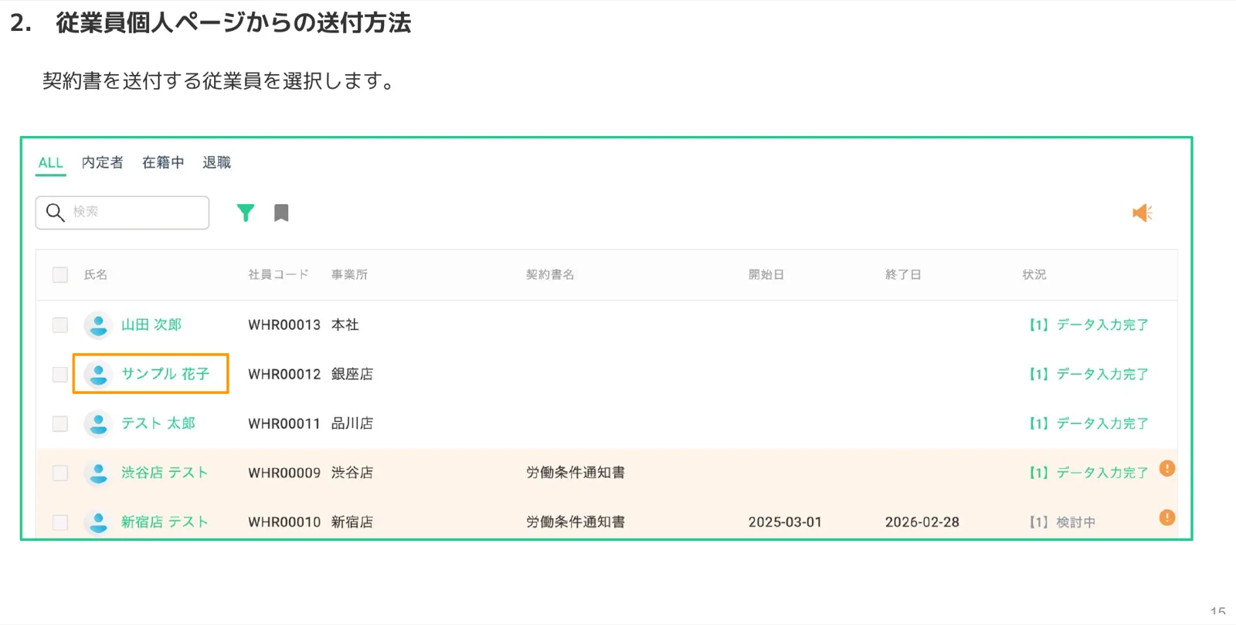Click avatar icon of テスト 太郎
Image resolution: width=1236 pixels, height=625 pixels.
coord(98,424)
